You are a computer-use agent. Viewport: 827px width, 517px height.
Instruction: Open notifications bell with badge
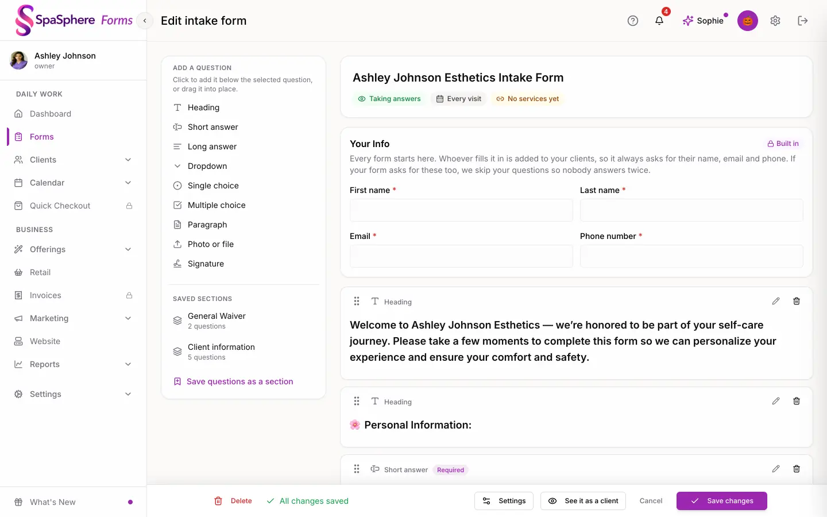coord(659,21)
